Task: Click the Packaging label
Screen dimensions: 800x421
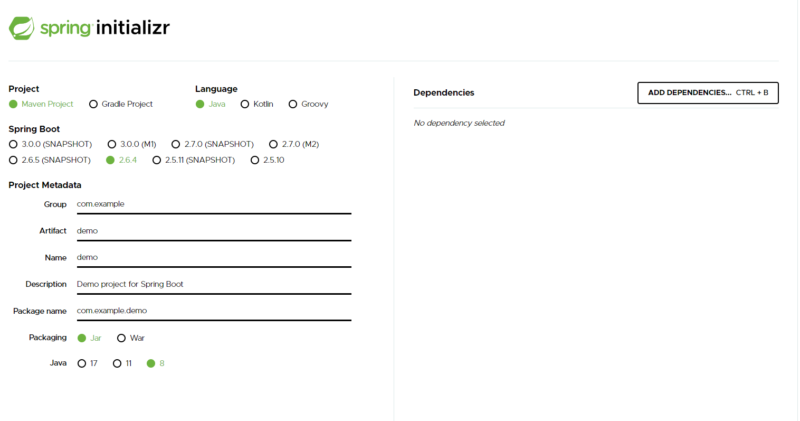Action: click(48, 338)
